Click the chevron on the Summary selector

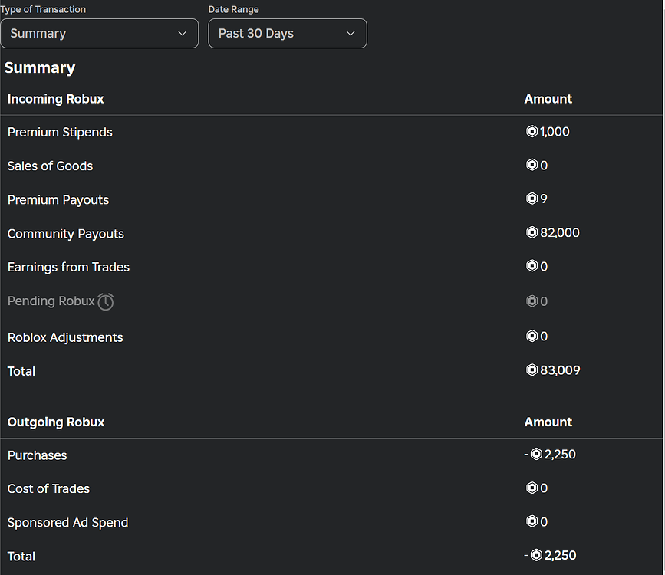[x=183, y=34]
